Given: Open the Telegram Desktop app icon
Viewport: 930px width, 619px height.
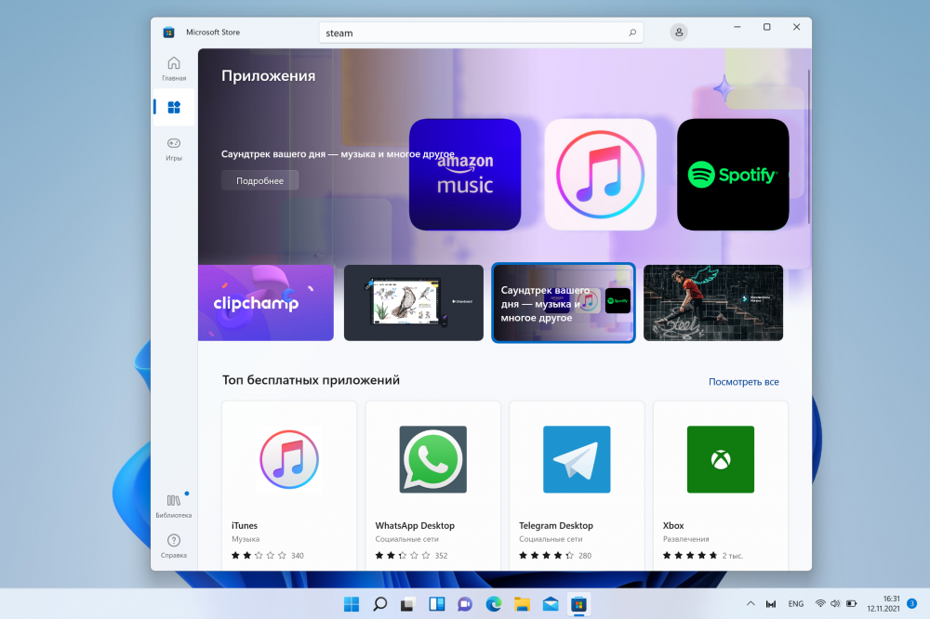Looking at the screenshot, I should (x=577, y=459).
